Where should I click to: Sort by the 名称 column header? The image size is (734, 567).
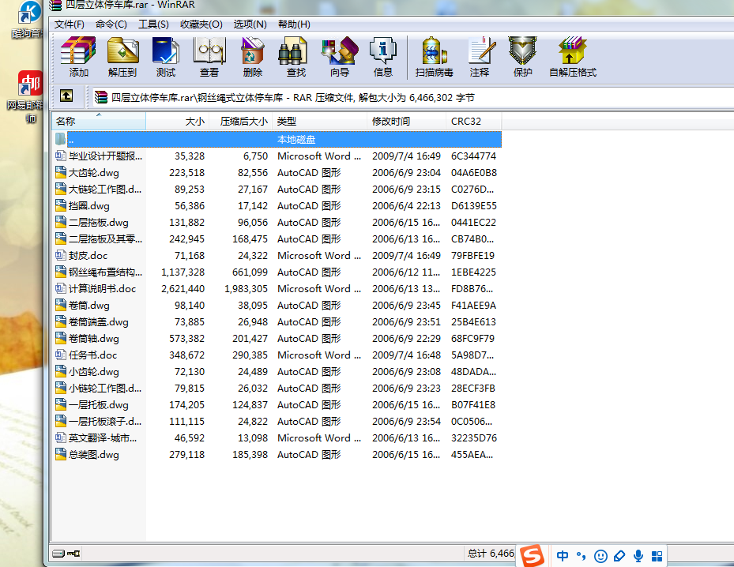click(x=99, y=121)
